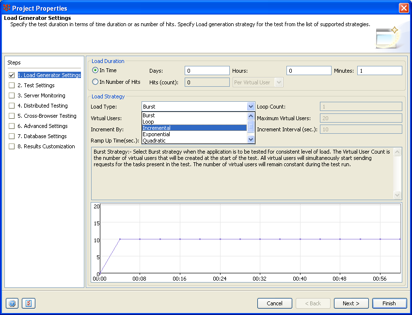
Task: Check the Server Monitoring step checkbox
Action: coord(12,95)
